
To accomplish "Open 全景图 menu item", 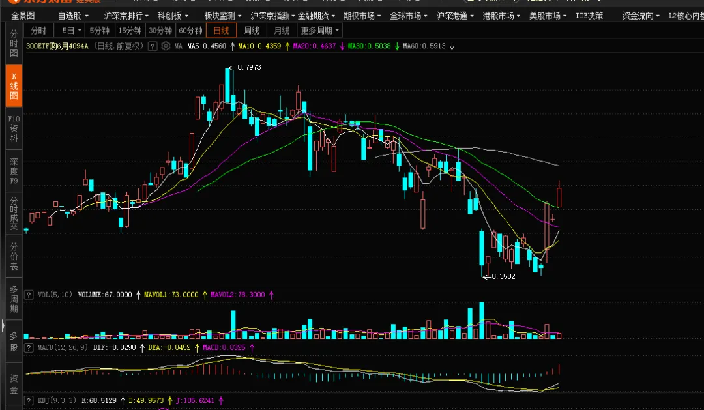I will pos(23,16).
